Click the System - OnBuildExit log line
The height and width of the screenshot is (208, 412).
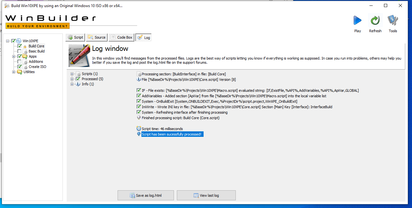[x=219, y=101]
